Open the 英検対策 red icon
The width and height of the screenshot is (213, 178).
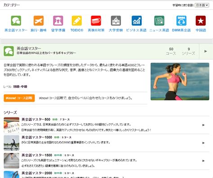[96, 21]
